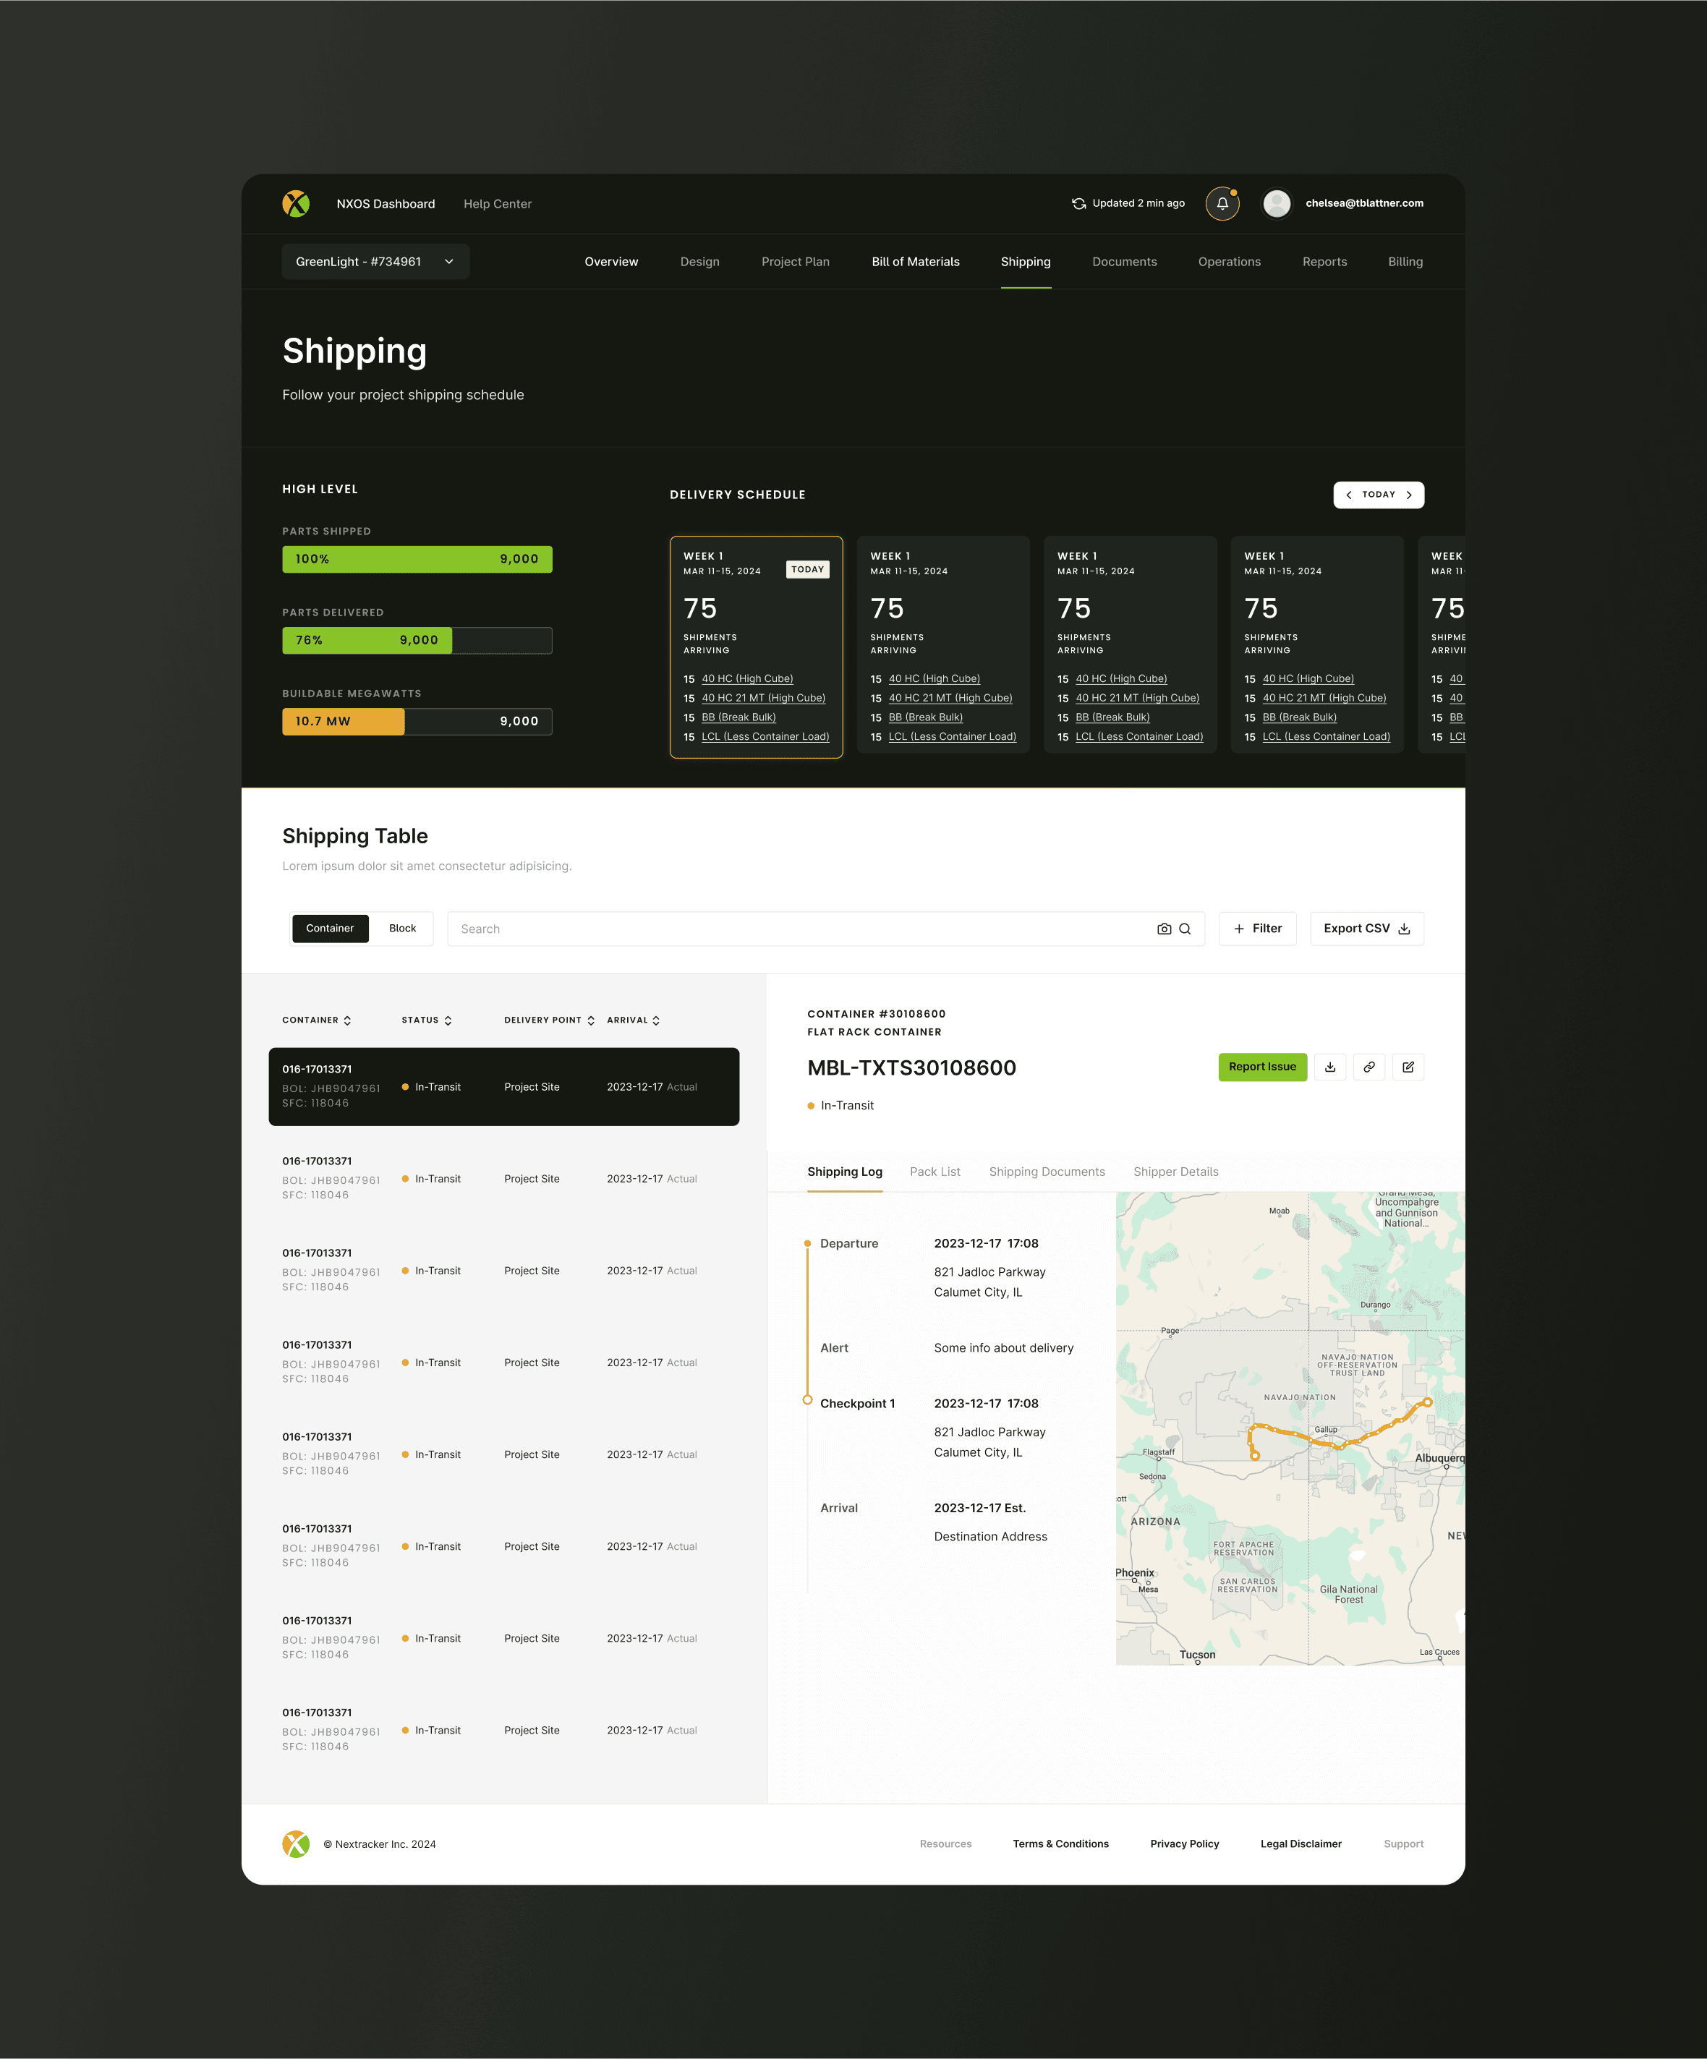1707x2059 pixels.
Task: Copy link with the chain icon
Action: 1368,1067
